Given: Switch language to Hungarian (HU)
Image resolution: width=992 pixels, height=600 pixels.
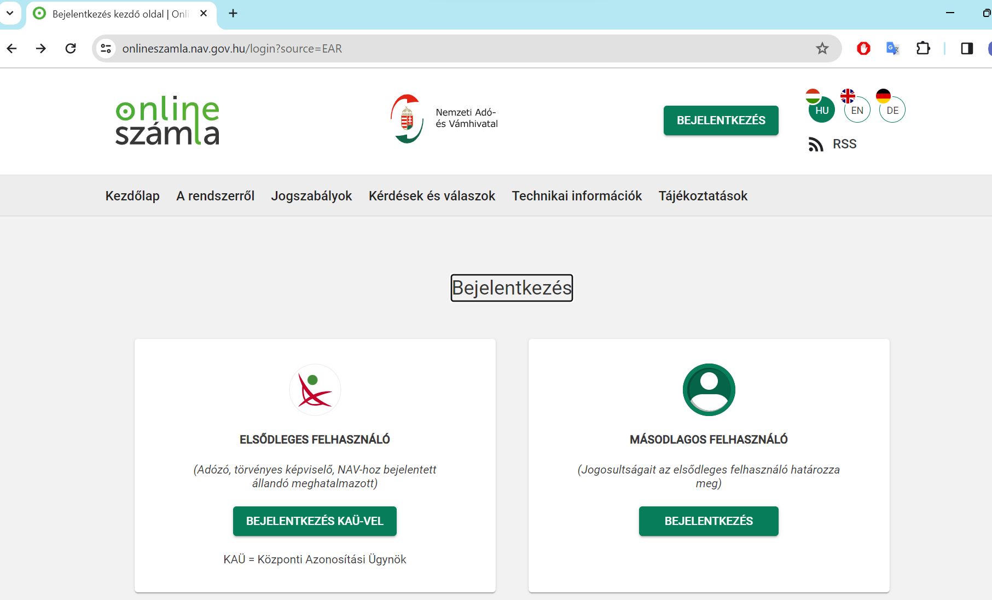Looking at the screenshot, I should coord(821,110).
